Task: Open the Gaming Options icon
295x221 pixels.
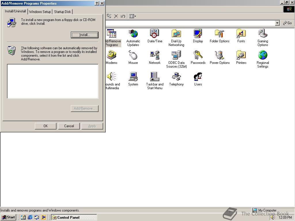Action: (x=263, y=38)
